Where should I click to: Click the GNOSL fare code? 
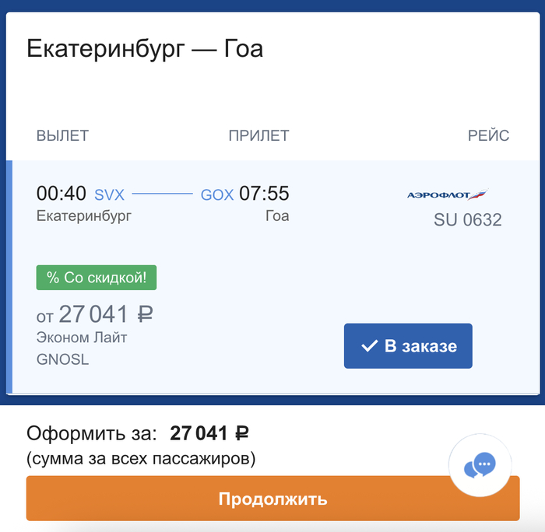pos(62,359)
